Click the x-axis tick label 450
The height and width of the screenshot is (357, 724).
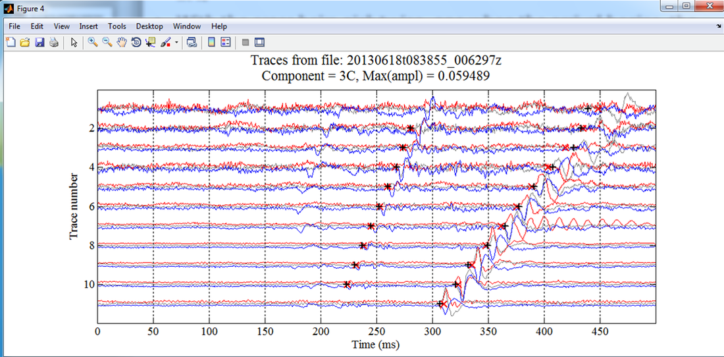[x=600, y=331]
